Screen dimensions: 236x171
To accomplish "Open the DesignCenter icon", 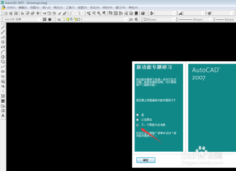I will pos(116,13).
